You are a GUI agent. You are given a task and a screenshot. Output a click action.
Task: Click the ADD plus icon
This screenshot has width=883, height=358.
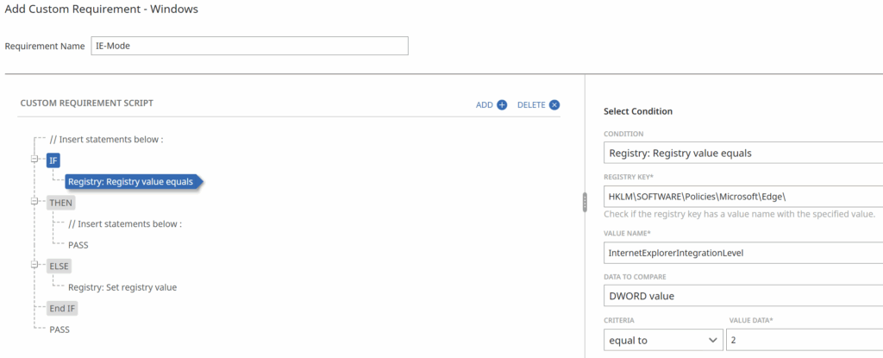502,105
